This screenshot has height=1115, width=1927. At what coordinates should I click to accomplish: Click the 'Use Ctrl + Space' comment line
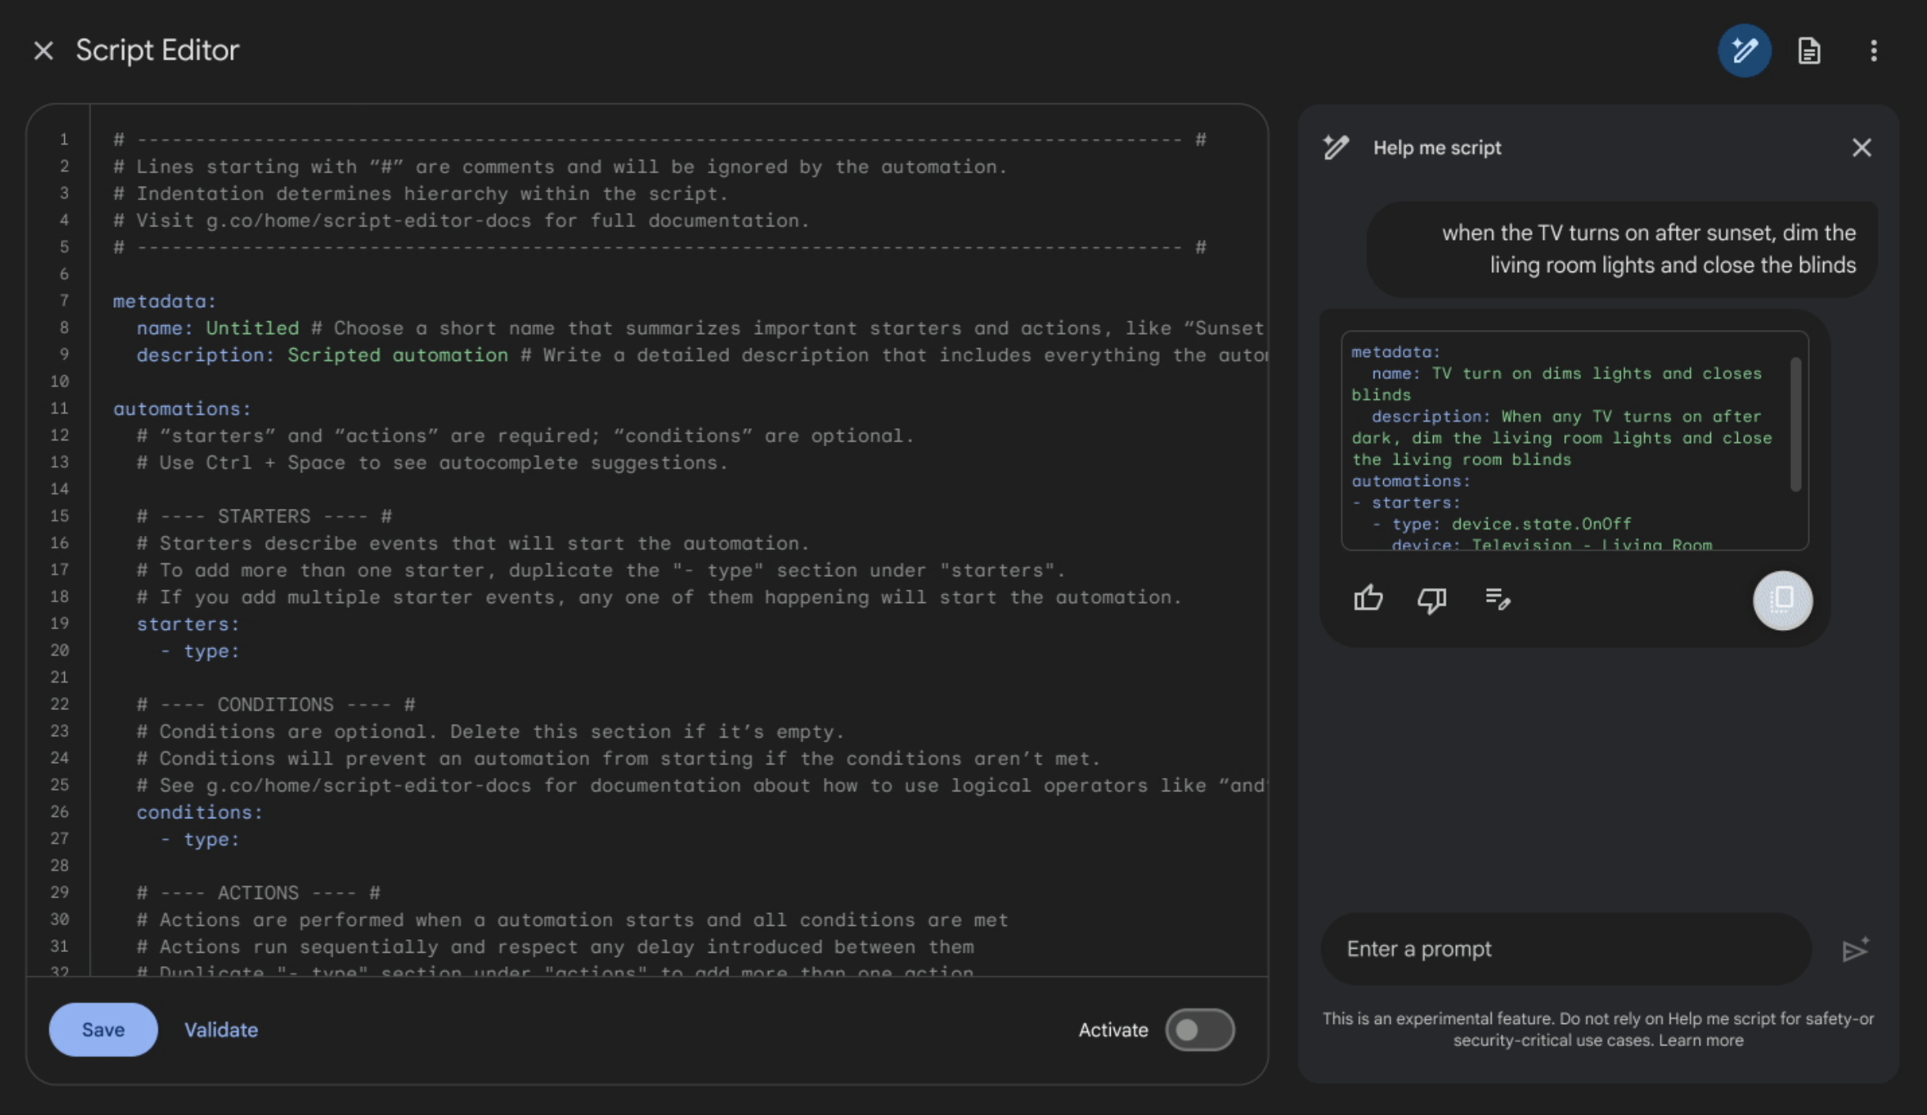point(432,463)
